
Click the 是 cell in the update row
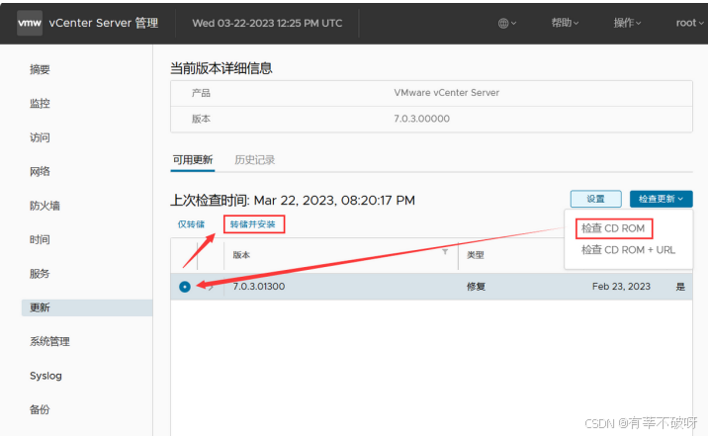coord(680,287)
